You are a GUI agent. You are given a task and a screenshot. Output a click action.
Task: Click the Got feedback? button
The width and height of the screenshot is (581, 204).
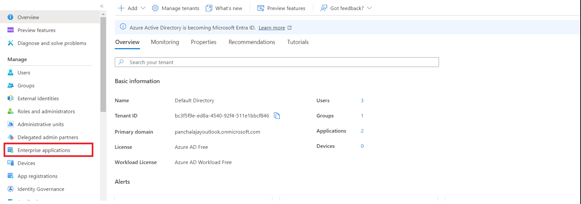pos(346,8)
